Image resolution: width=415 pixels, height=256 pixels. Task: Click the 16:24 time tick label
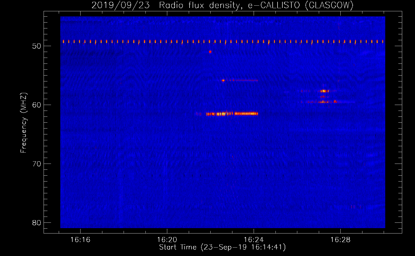(x=254, y=240)
